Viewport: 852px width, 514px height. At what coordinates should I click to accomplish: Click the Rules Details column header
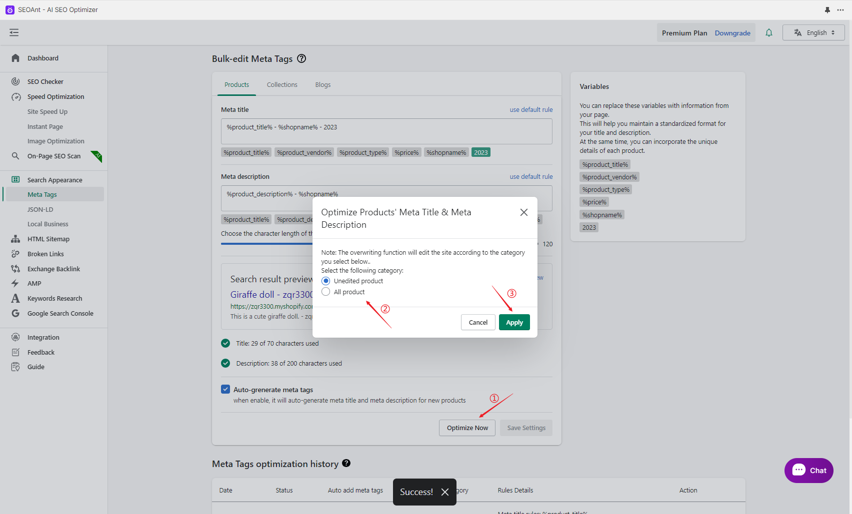[x=515, y=490]
